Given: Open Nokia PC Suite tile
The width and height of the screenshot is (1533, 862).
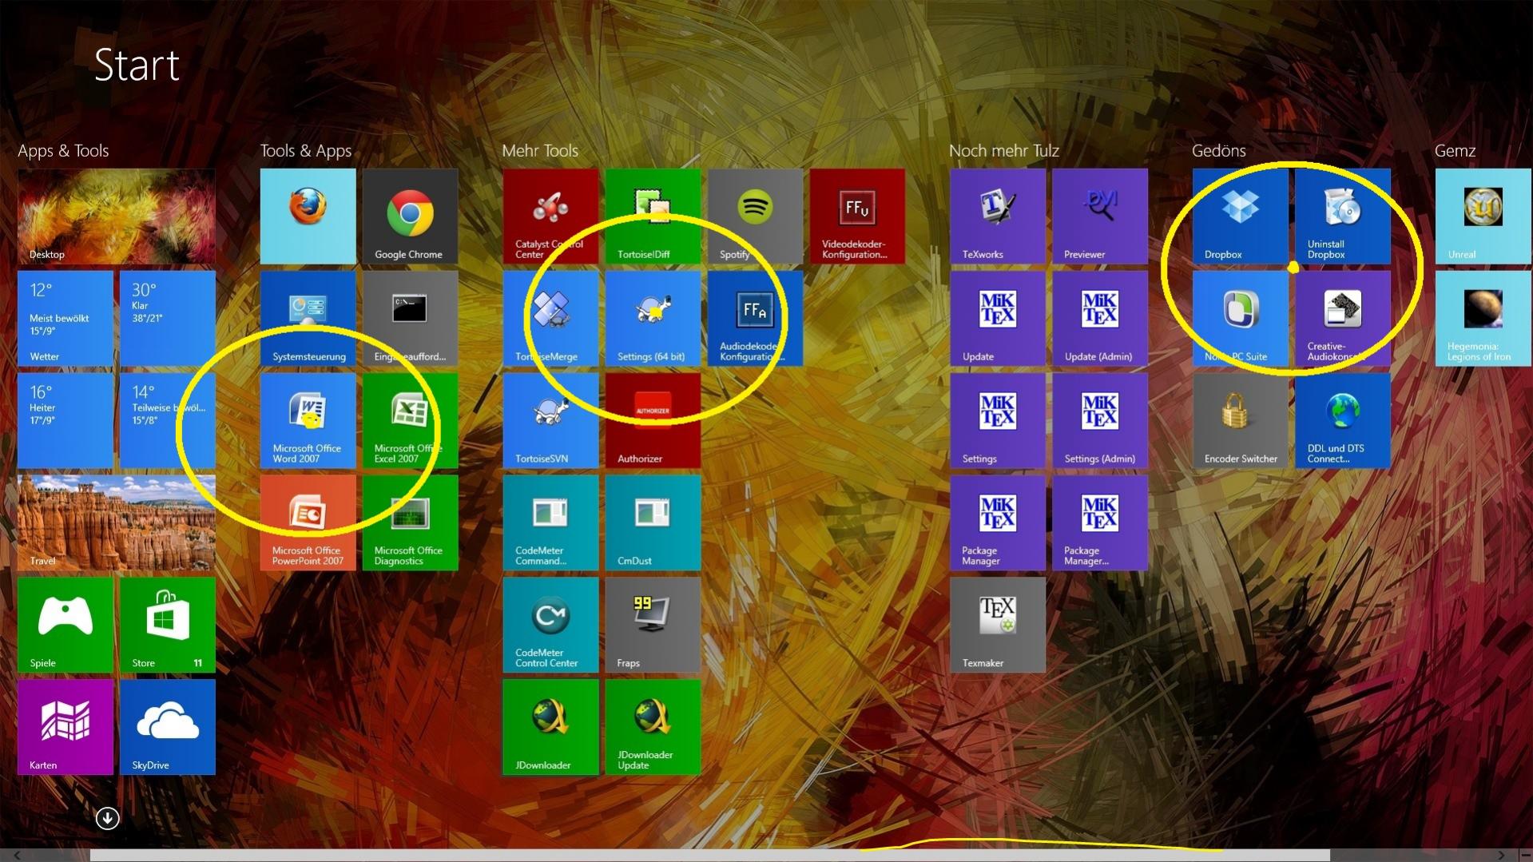Looking at the screenshot, I should (1241, 318).
